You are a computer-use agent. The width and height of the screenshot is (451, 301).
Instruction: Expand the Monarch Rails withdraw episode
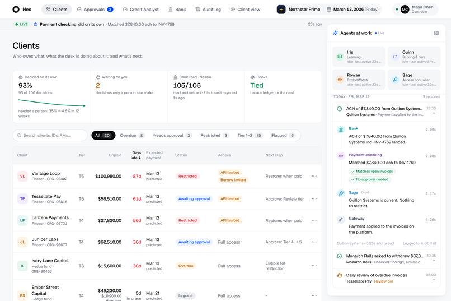434,261
